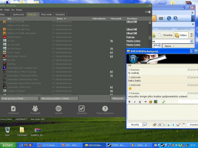Open Steam Serwery globe icon
Viewport: 198px width, 148px height.
[x=59, y=110]
